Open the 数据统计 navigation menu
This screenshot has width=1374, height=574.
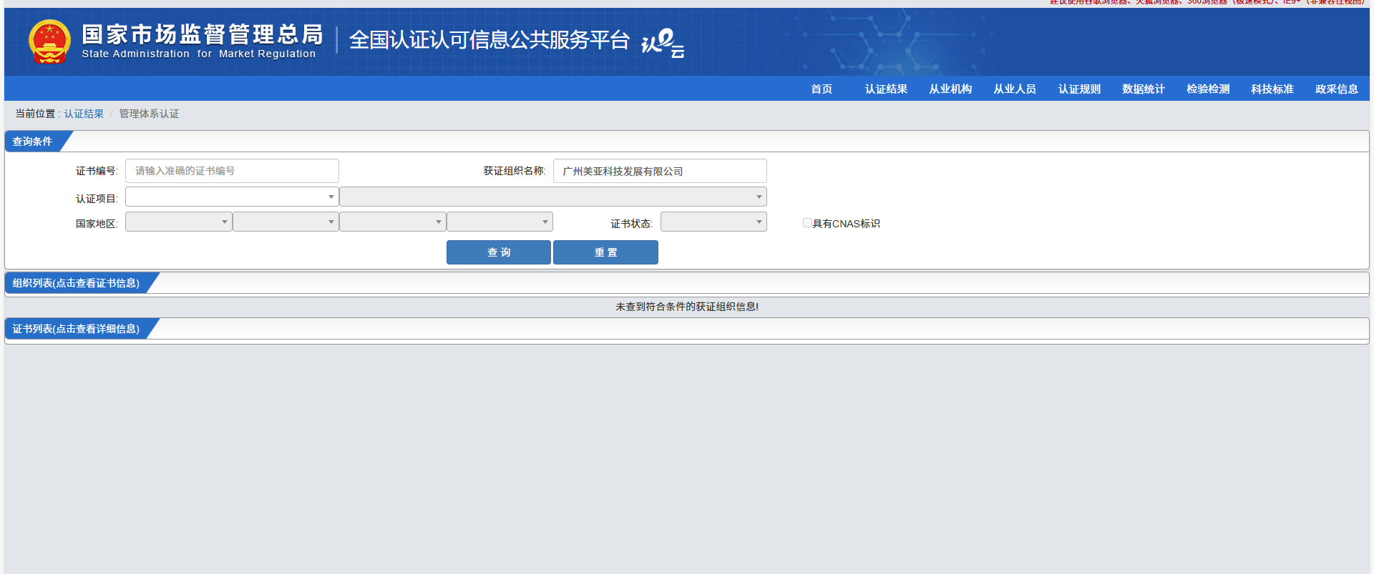click(1144, 89)
